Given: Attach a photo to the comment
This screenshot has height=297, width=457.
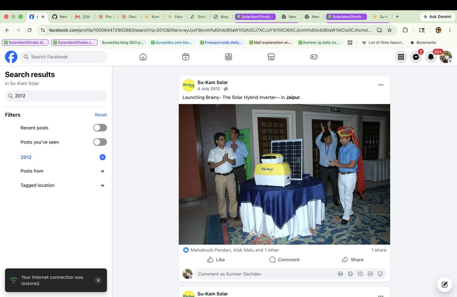Looking at the screenshot, I should [360, 274].
